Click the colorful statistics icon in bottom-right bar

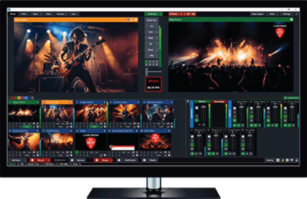(282, 160)
